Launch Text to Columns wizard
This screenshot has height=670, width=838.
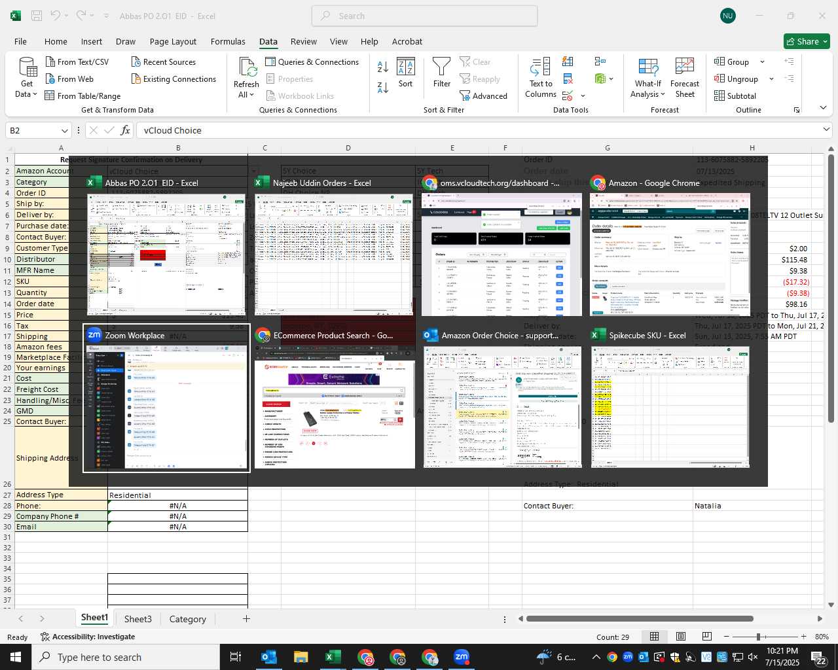click(541, 78)
